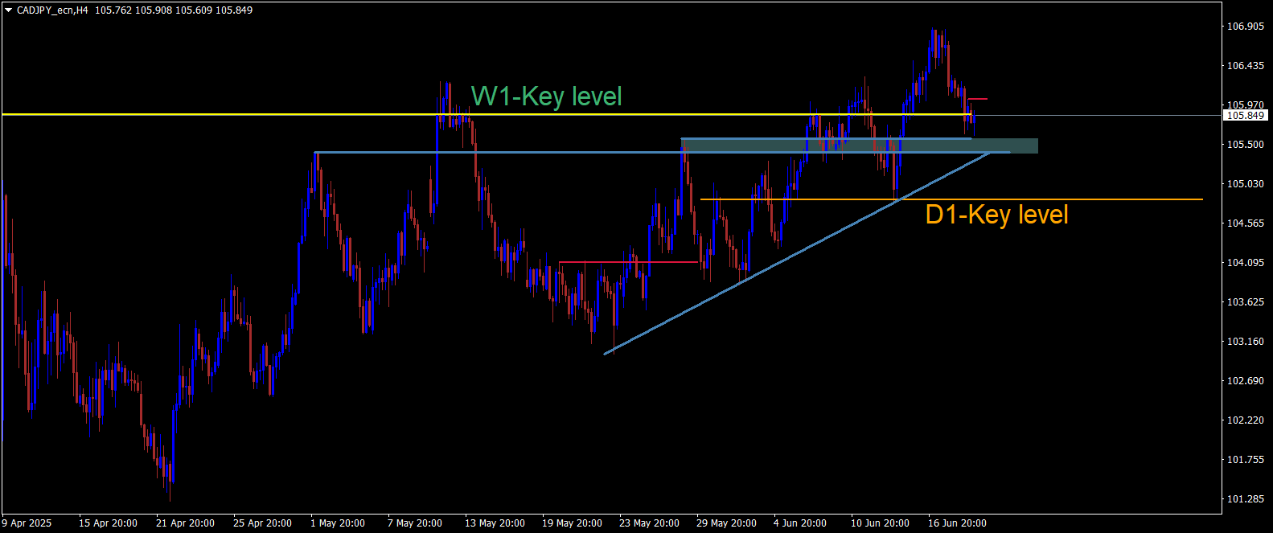1273x533 pixels.
Task: Click the 19 May 20:00 time label
Action: (572, 523)
